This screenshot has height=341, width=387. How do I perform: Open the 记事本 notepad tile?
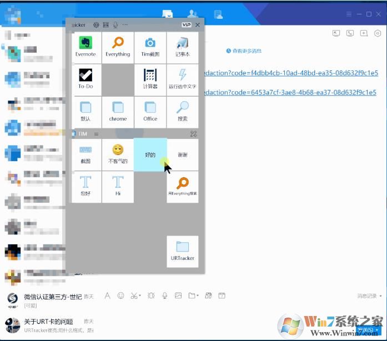[x=182, y=47]
